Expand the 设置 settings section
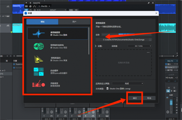The width and height of the screenshot is (182, 120). point(97,46)
